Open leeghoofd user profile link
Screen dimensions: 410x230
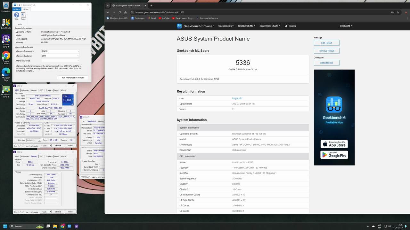pyautogui.click(x=237, y=98)
